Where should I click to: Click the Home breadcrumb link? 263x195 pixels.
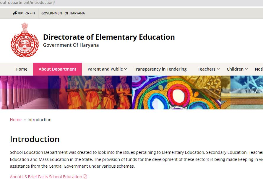(x=16, y=120)
